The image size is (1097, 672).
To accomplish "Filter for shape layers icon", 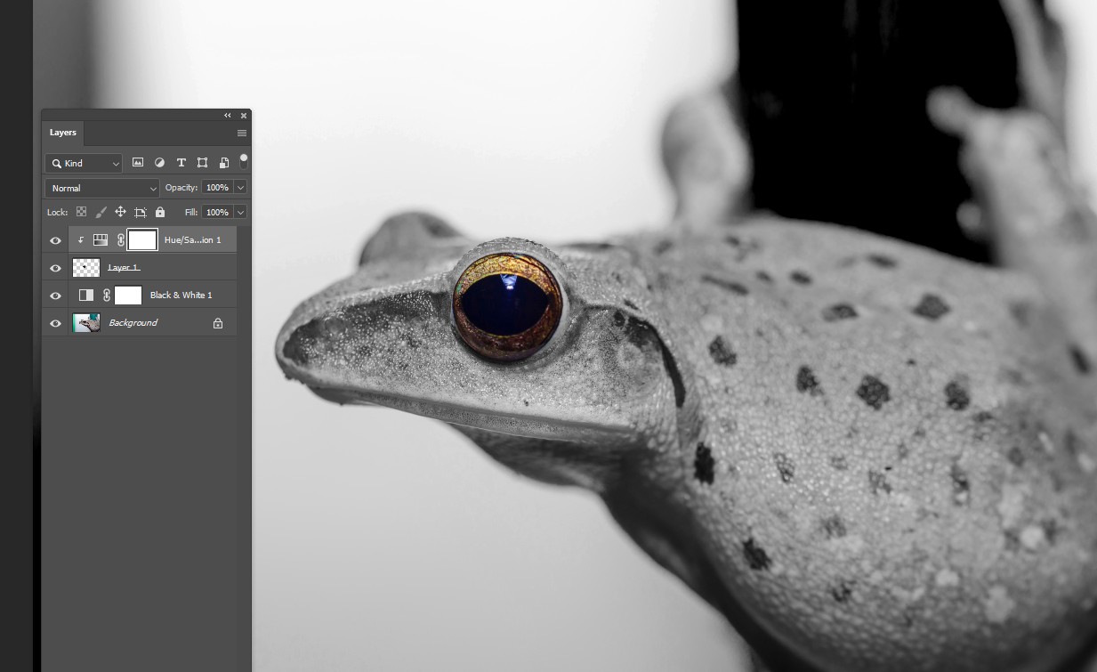I will 202,163.
